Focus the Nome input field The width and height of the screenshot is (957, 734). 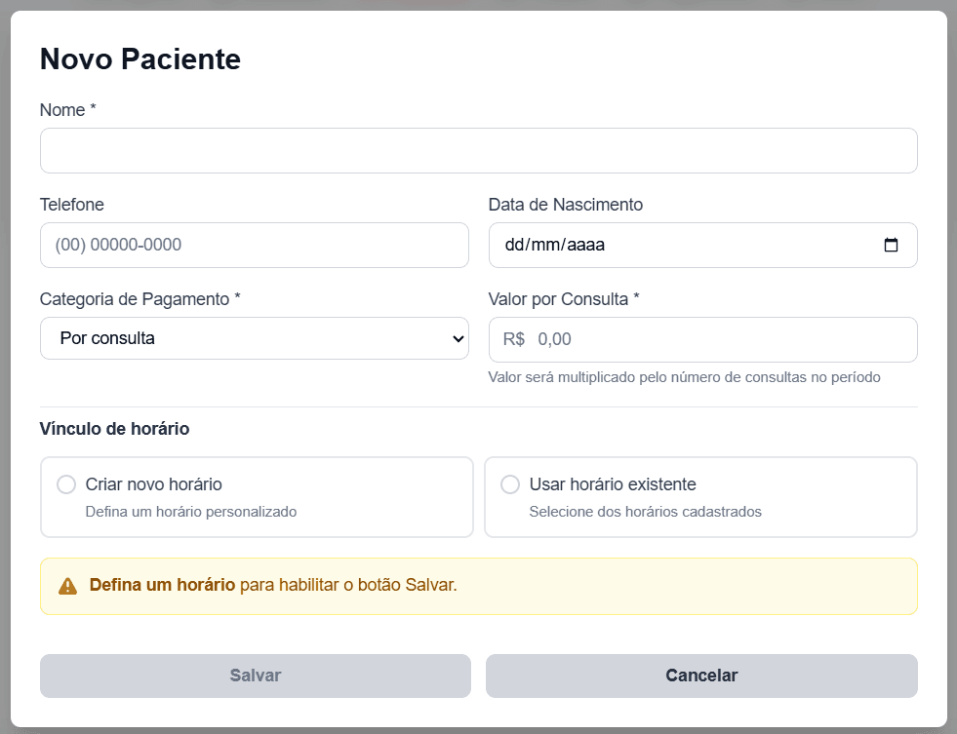pos(478,150)
